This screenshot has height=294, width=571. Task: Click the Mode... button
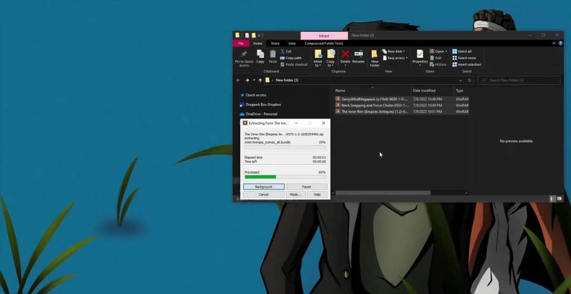296,195
